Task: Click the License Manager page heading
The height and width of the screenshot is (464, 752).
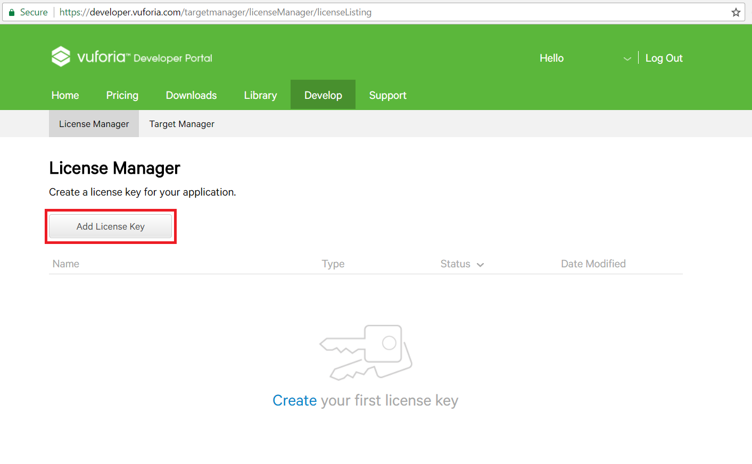Action: (115, 168)
